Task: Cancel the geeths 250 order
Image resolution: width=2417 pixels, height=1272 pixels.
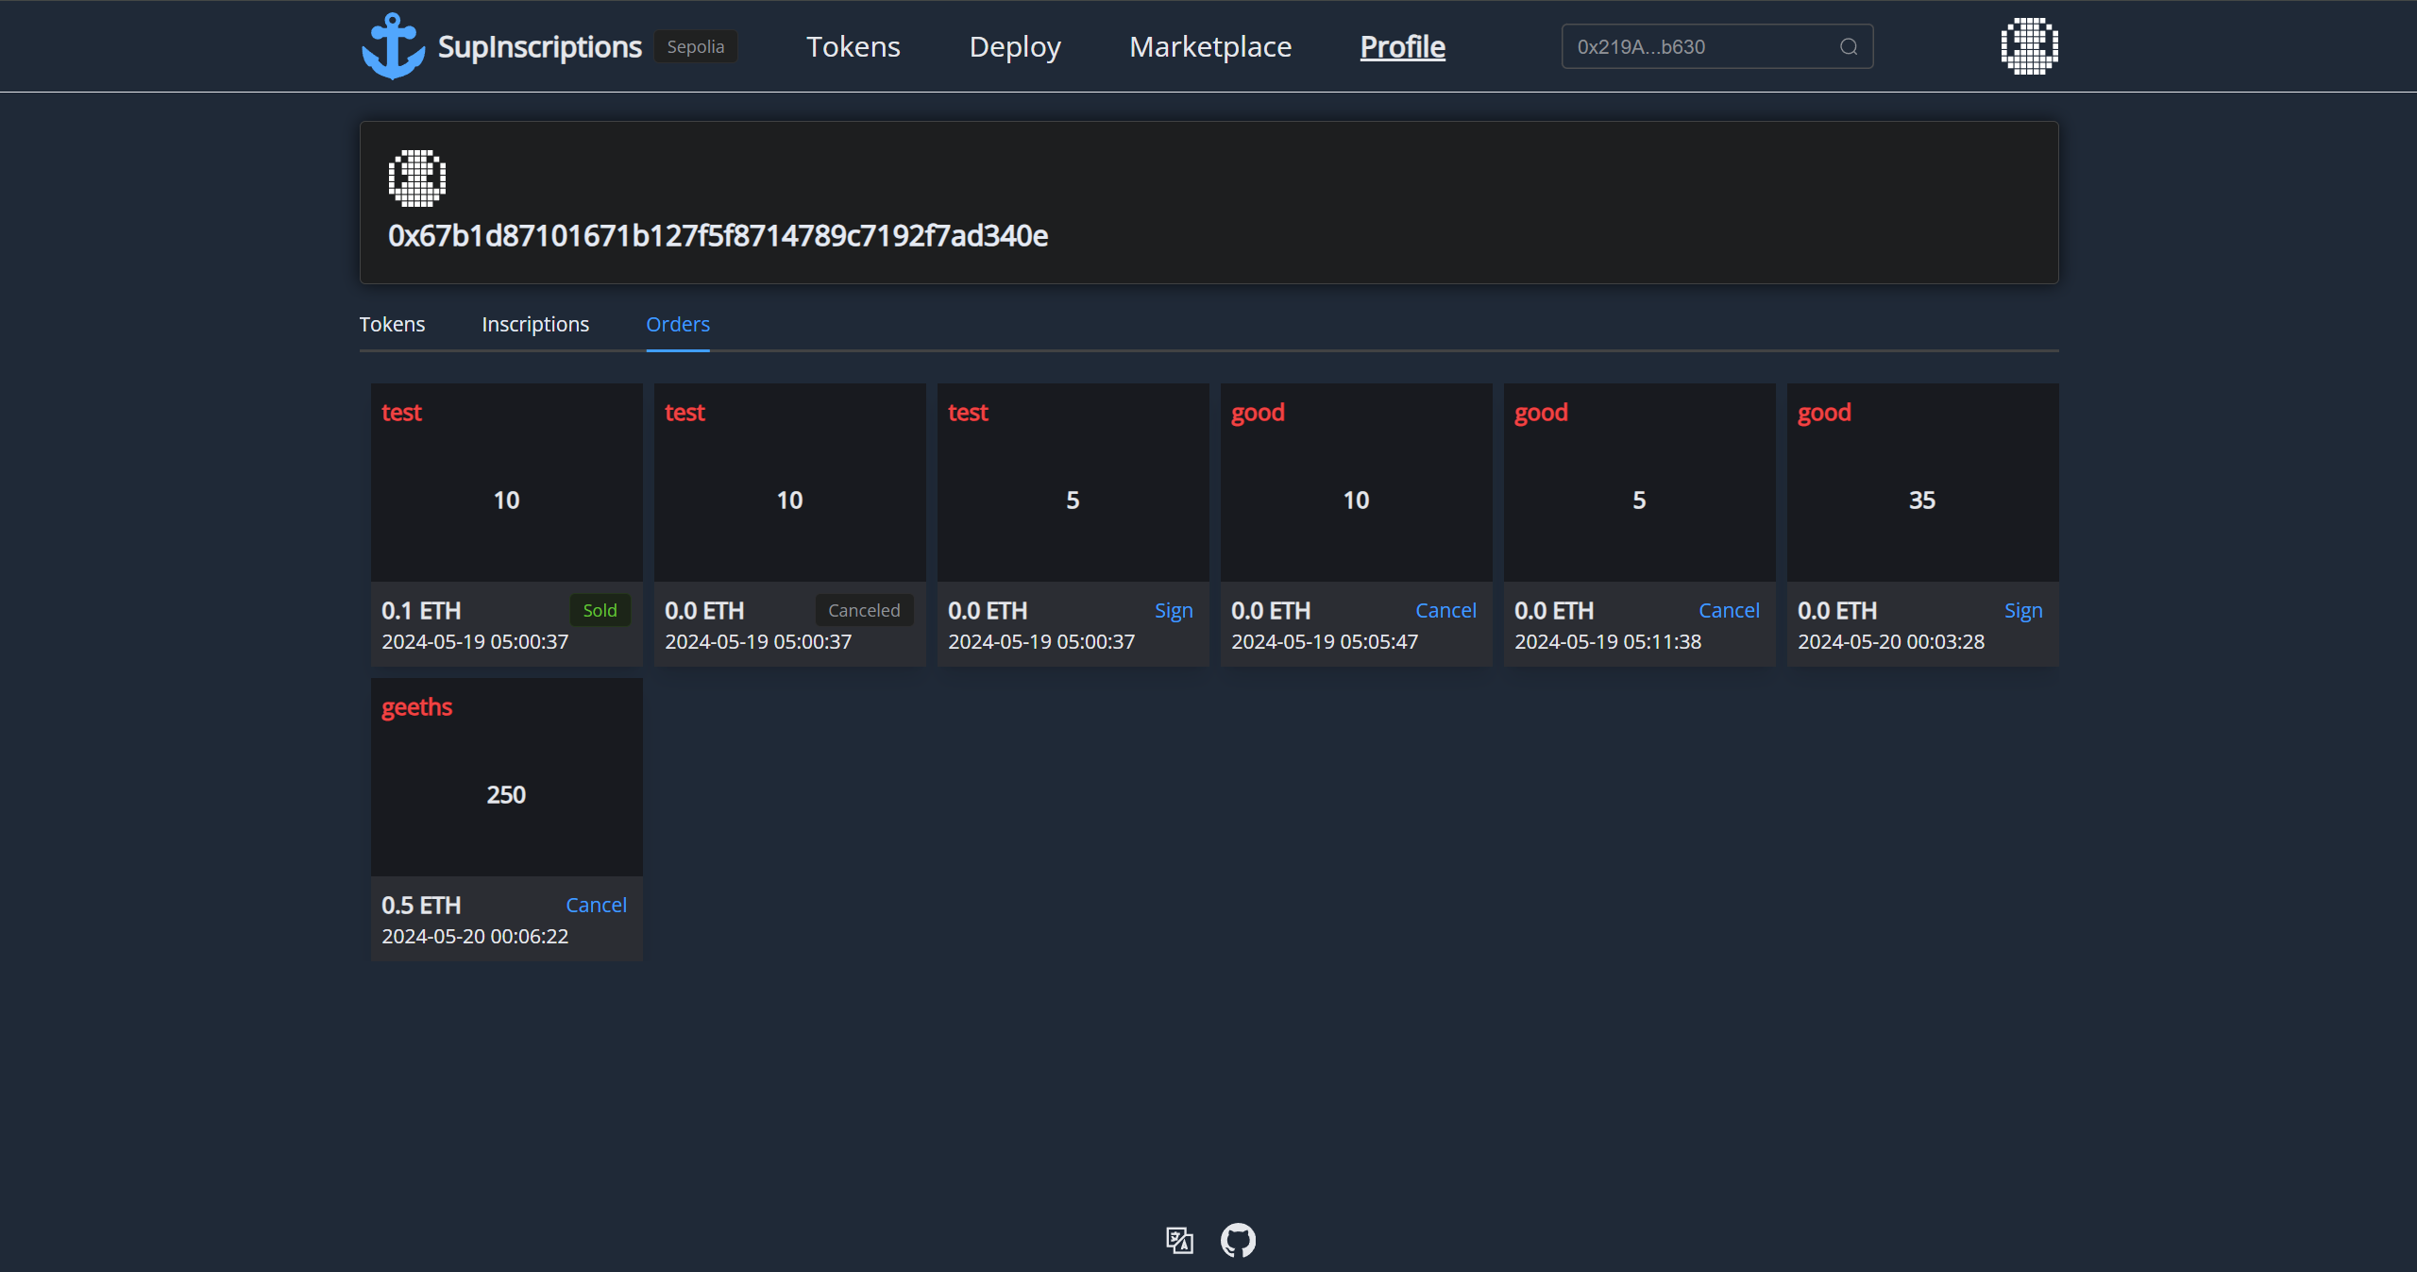Action: [x=596, y=905]
